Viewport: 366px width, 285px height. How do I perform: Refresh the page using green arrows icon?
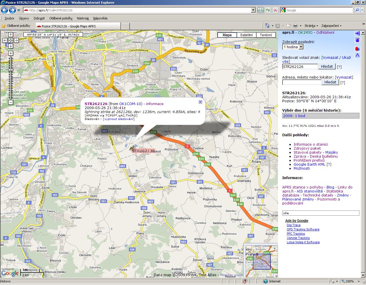268,10
